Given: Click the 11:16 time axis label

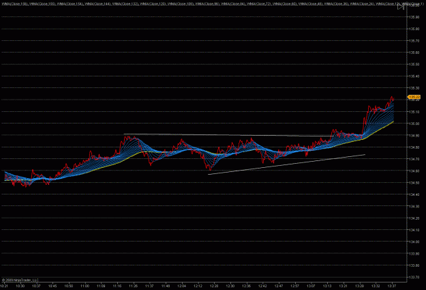Looking at the screenshot, I should pos(117,286).
